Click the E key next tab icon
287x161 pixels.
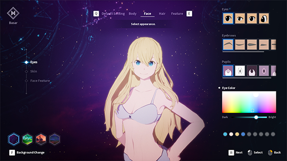pyautogui.click(x=189, y=13)
